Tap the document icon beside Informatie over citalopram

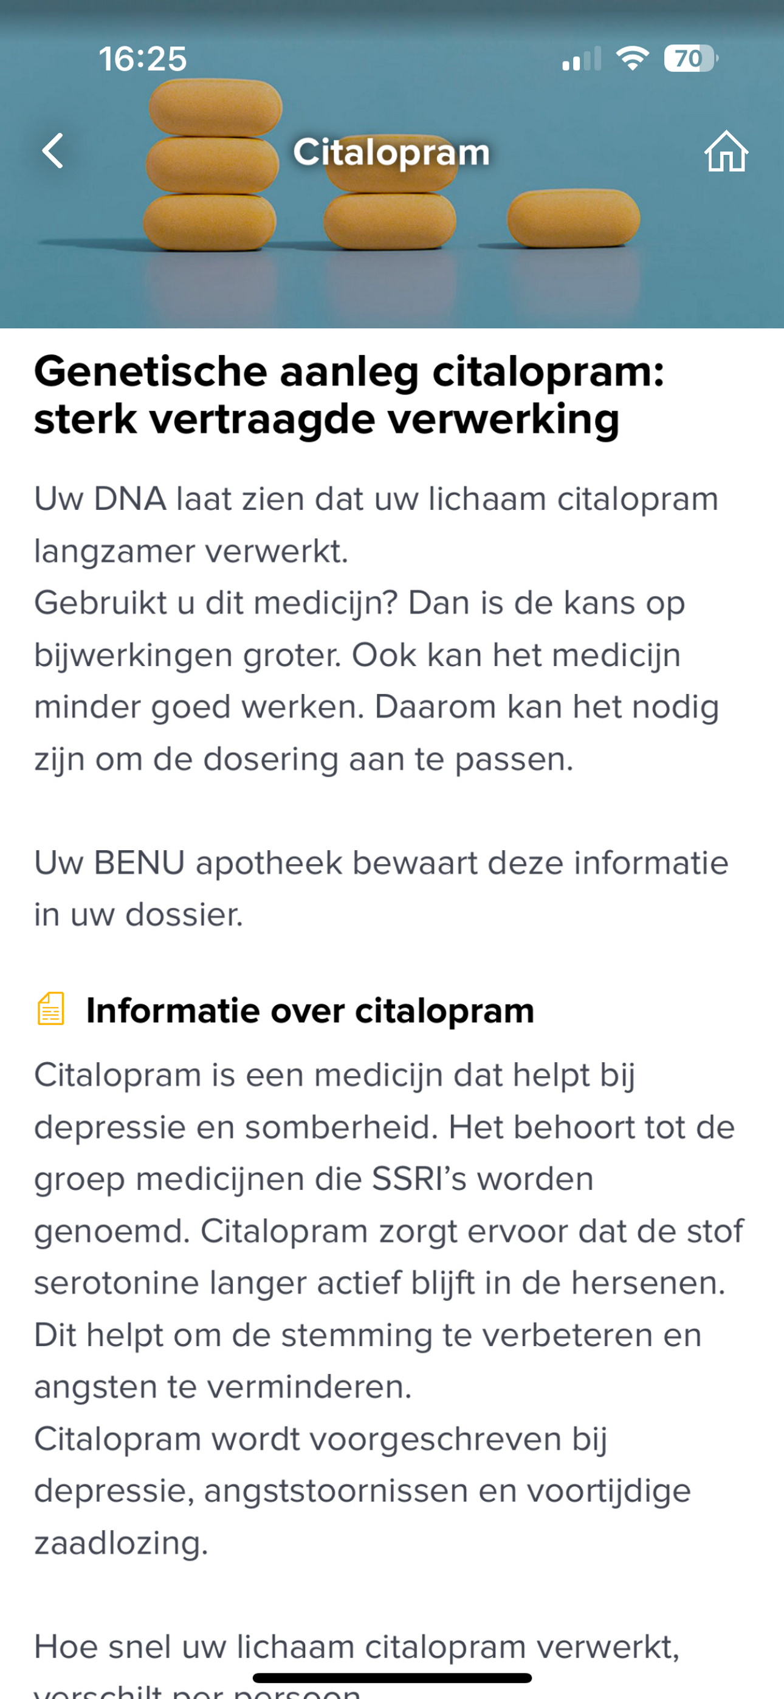pos(51,1009)
